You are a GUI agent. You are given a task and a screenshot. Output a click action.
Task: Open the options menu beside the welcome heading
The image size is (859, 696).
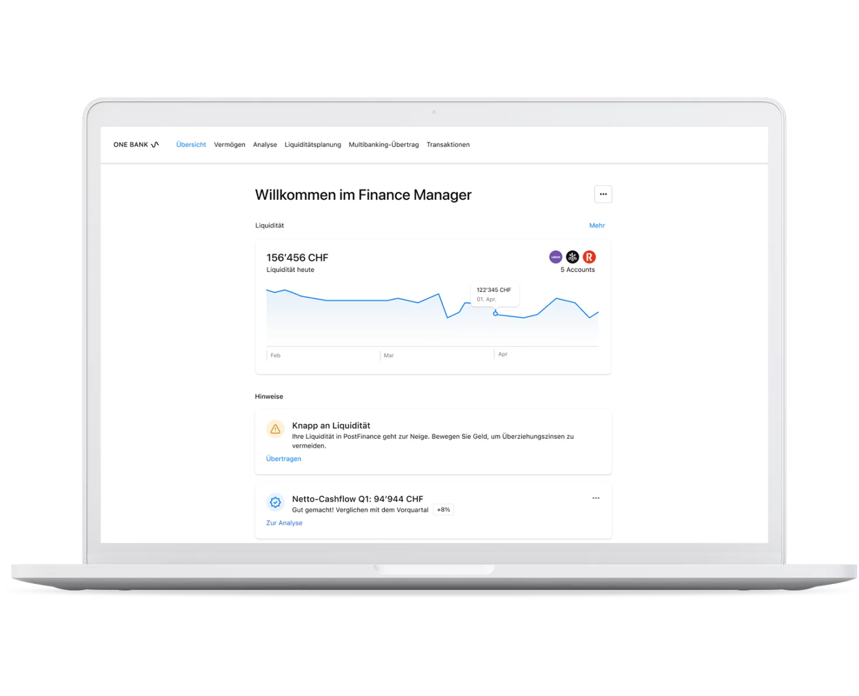[x=603, y=194]
